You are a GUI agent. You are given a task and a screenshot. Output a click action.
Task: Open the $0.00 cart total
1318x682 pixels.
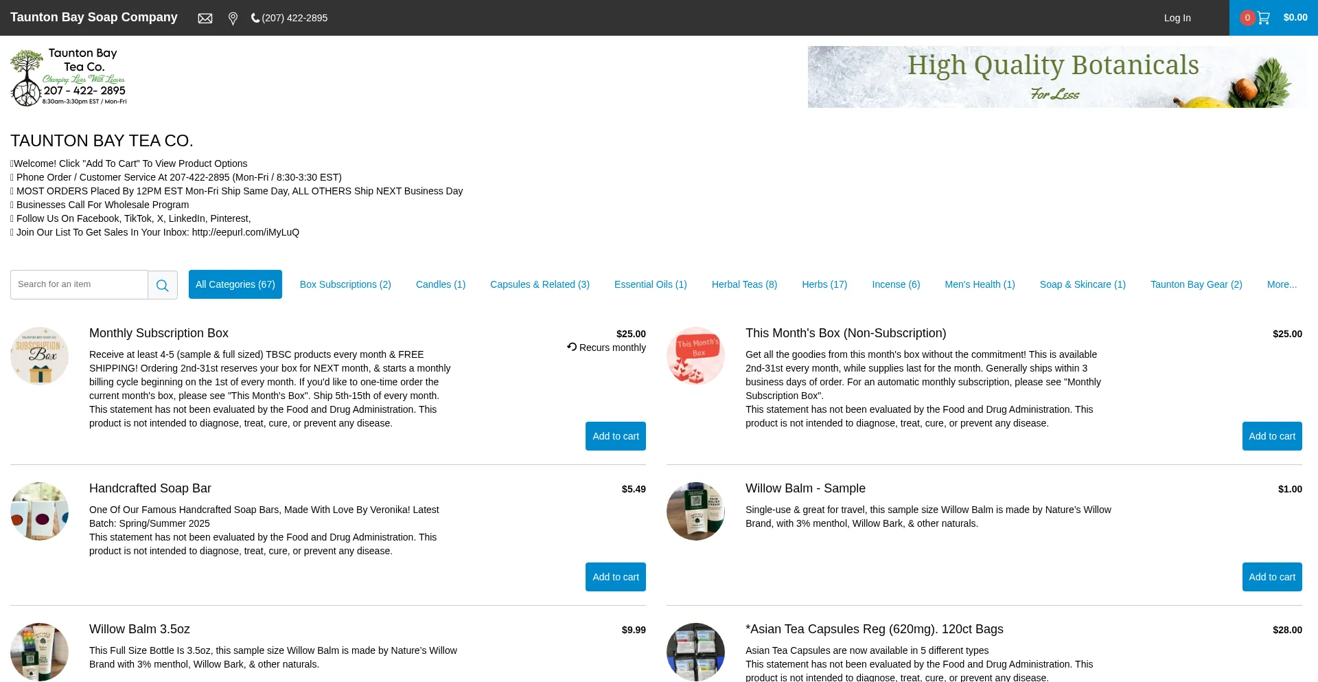(1295, 18)
